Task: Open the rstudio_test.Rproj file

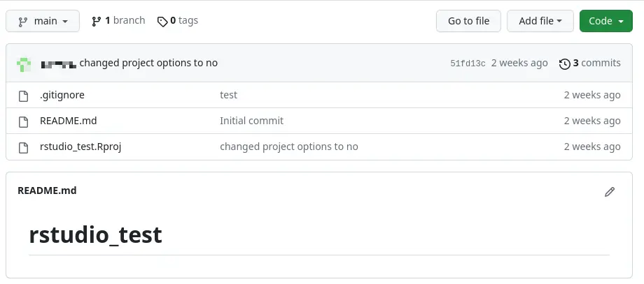Action: pyautogui.click(x=80, y=147)
